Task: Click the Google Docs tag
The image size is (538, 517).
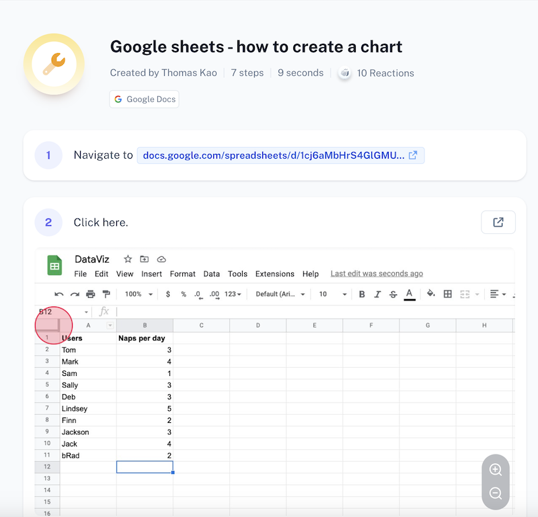Action: 144,99
